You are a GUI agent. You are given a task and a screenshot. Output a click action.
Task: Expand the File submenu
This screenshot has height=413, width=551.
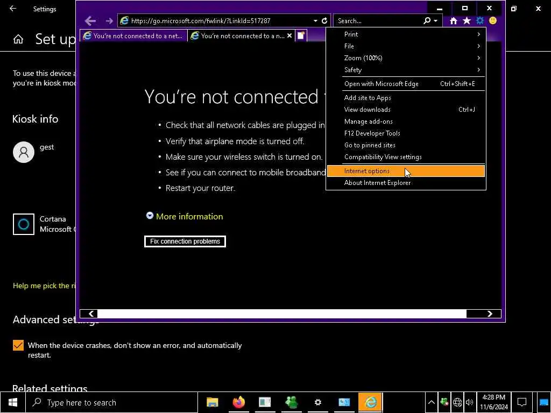pos(406,46)
